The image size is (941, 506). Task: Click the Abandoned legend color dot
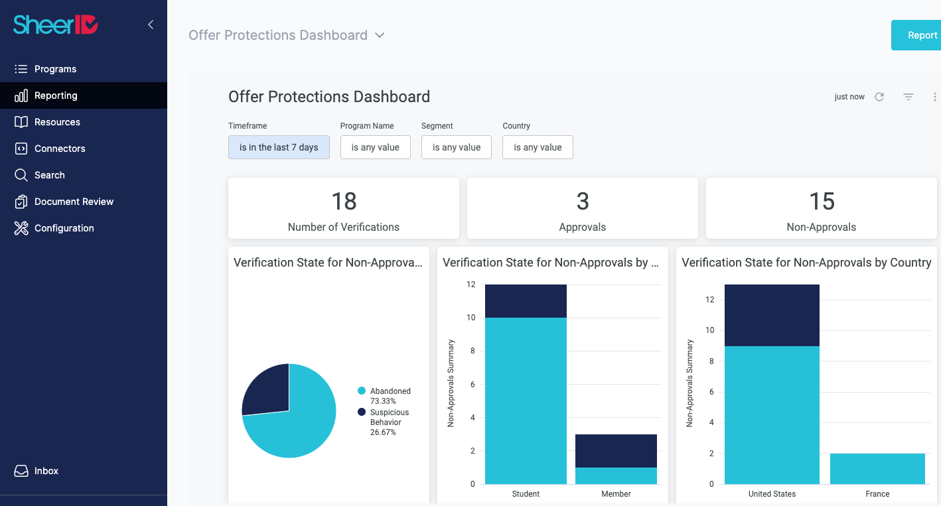point(362,391)
